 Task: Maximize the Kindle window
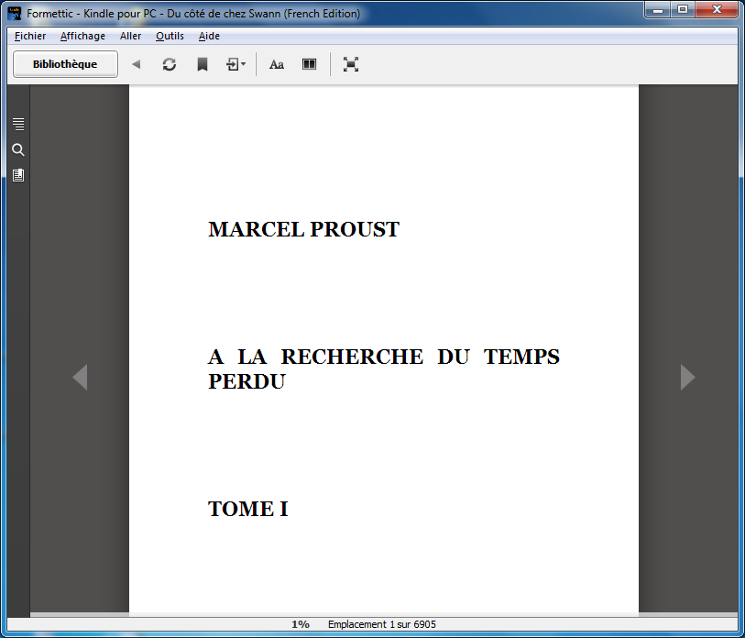pyautogui.click(x=683, y=9)
